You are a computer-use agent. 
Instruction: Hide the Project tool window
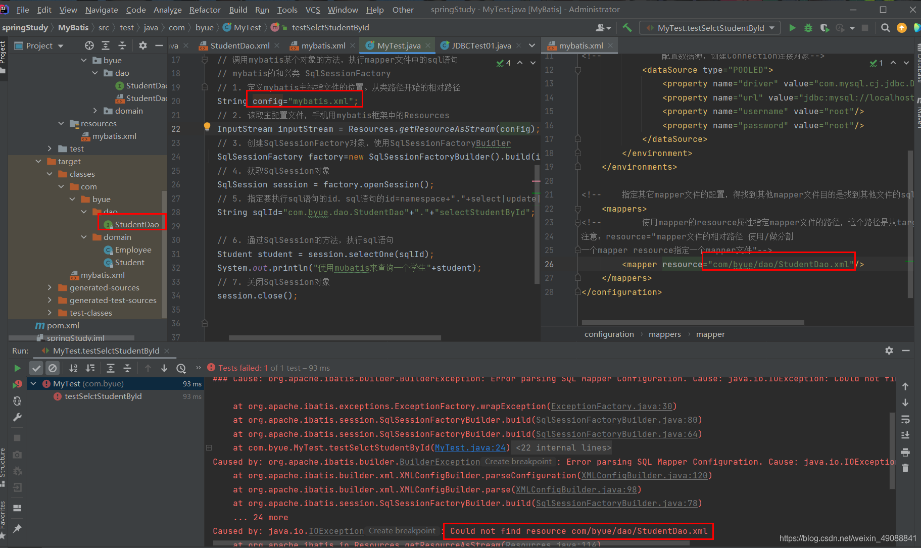tap(159, 45)
